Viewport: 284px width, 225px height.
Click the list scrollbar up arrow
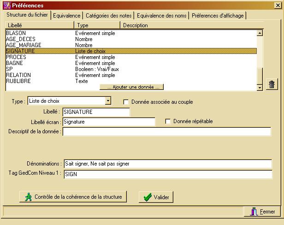pos(260,33)
